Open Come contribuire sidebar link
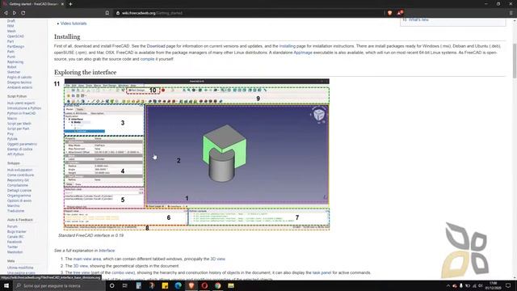 20,175
